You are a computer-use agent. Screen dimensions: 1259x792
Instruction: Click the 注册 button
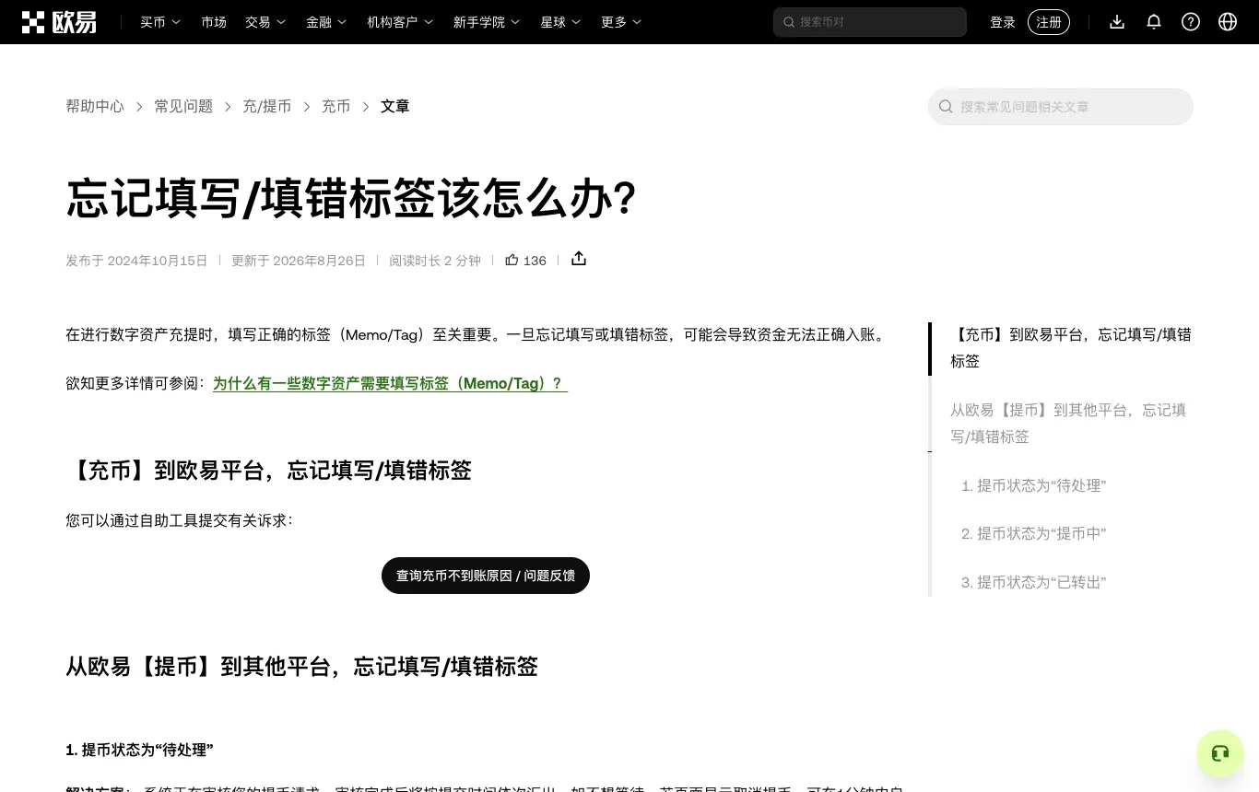click(x=1049, y=22)
